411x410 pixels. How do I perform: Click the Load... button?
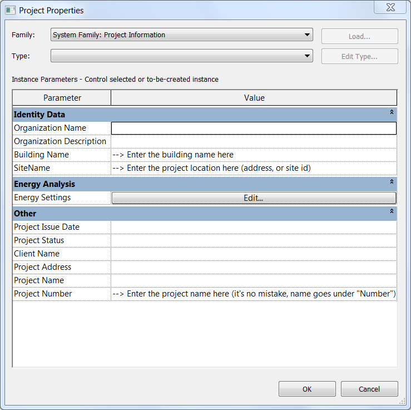coord(360,36)
